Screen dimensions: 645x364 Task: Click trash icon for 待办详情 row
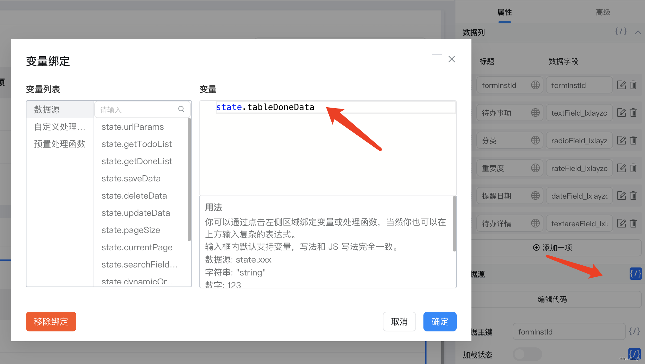633,224
